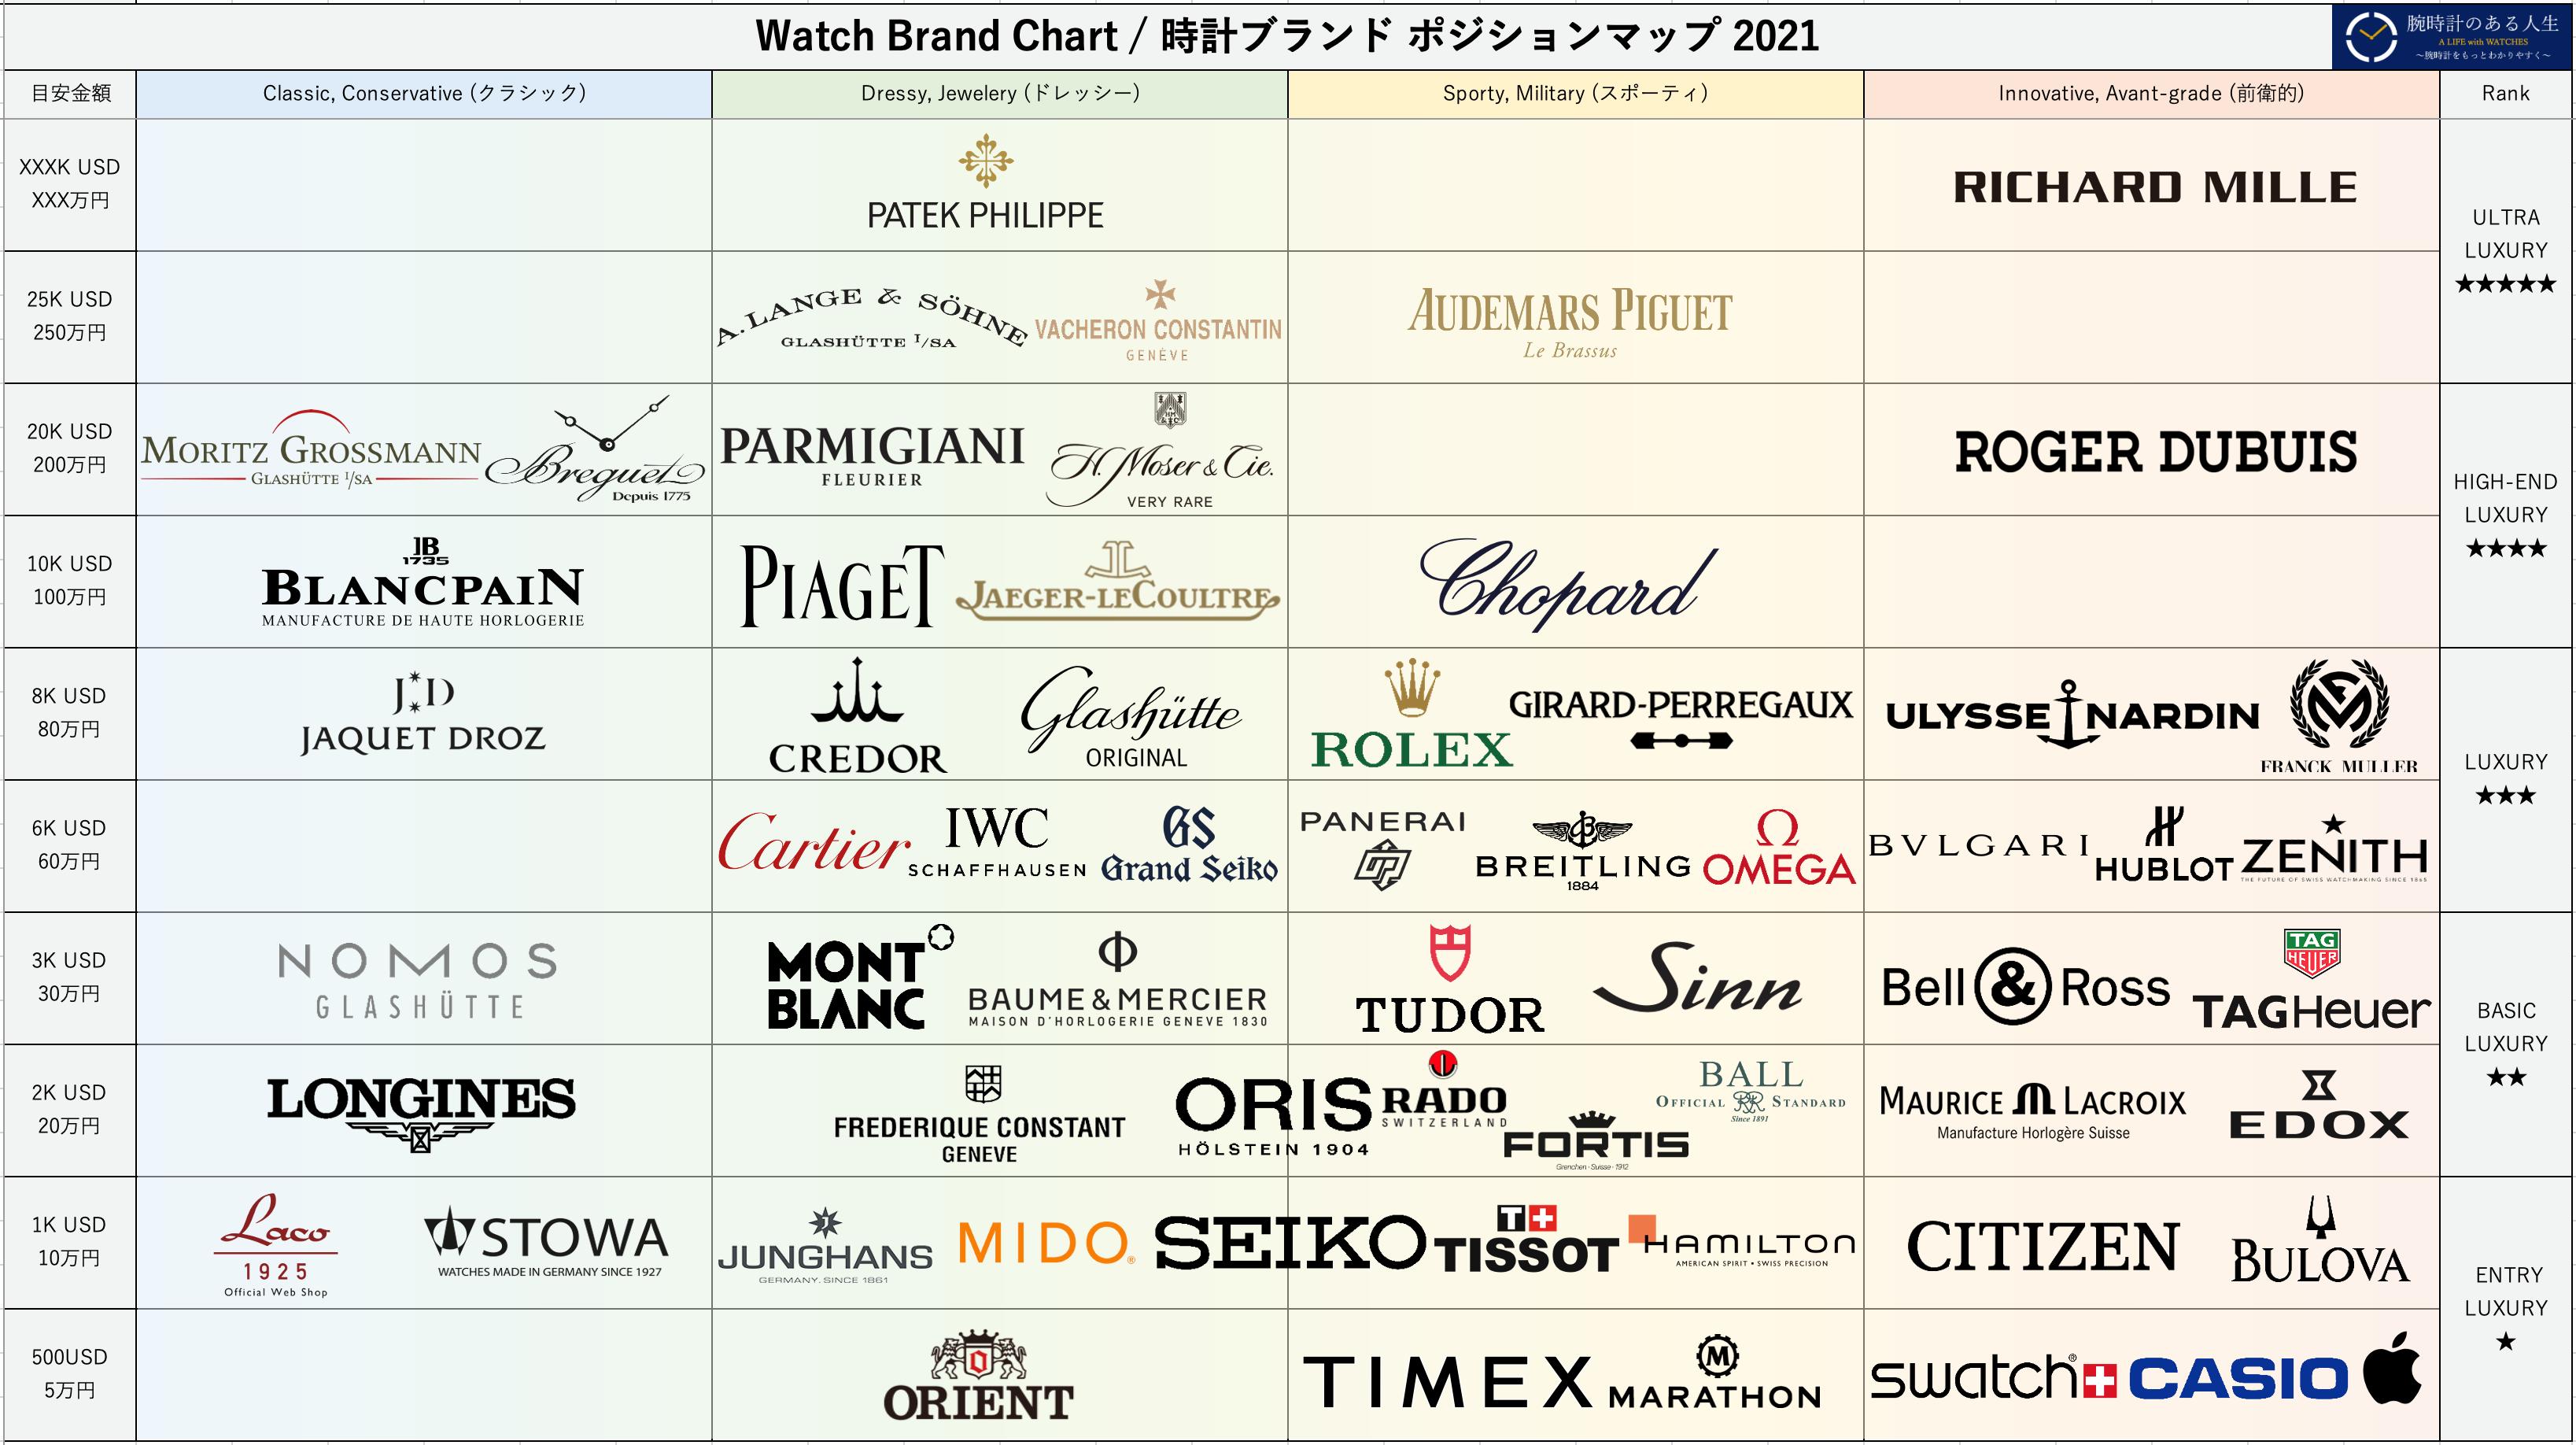Click the Richard Mille brand name
Image resolution: width=2576 pixels, height=1445 pixels.
coord(2155,188)
